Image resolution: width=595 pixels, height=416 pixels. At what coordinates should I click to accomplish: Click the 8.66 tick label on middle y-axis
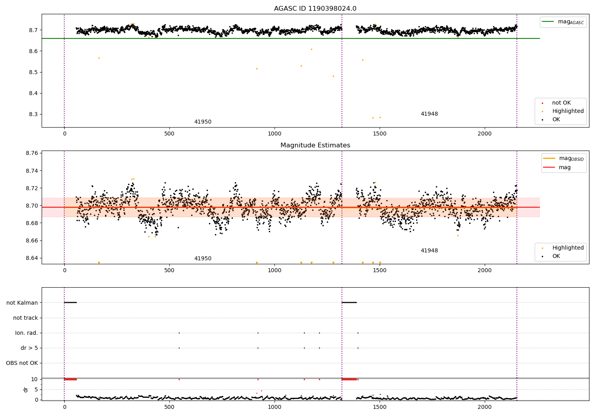click(x=32, y=240)
